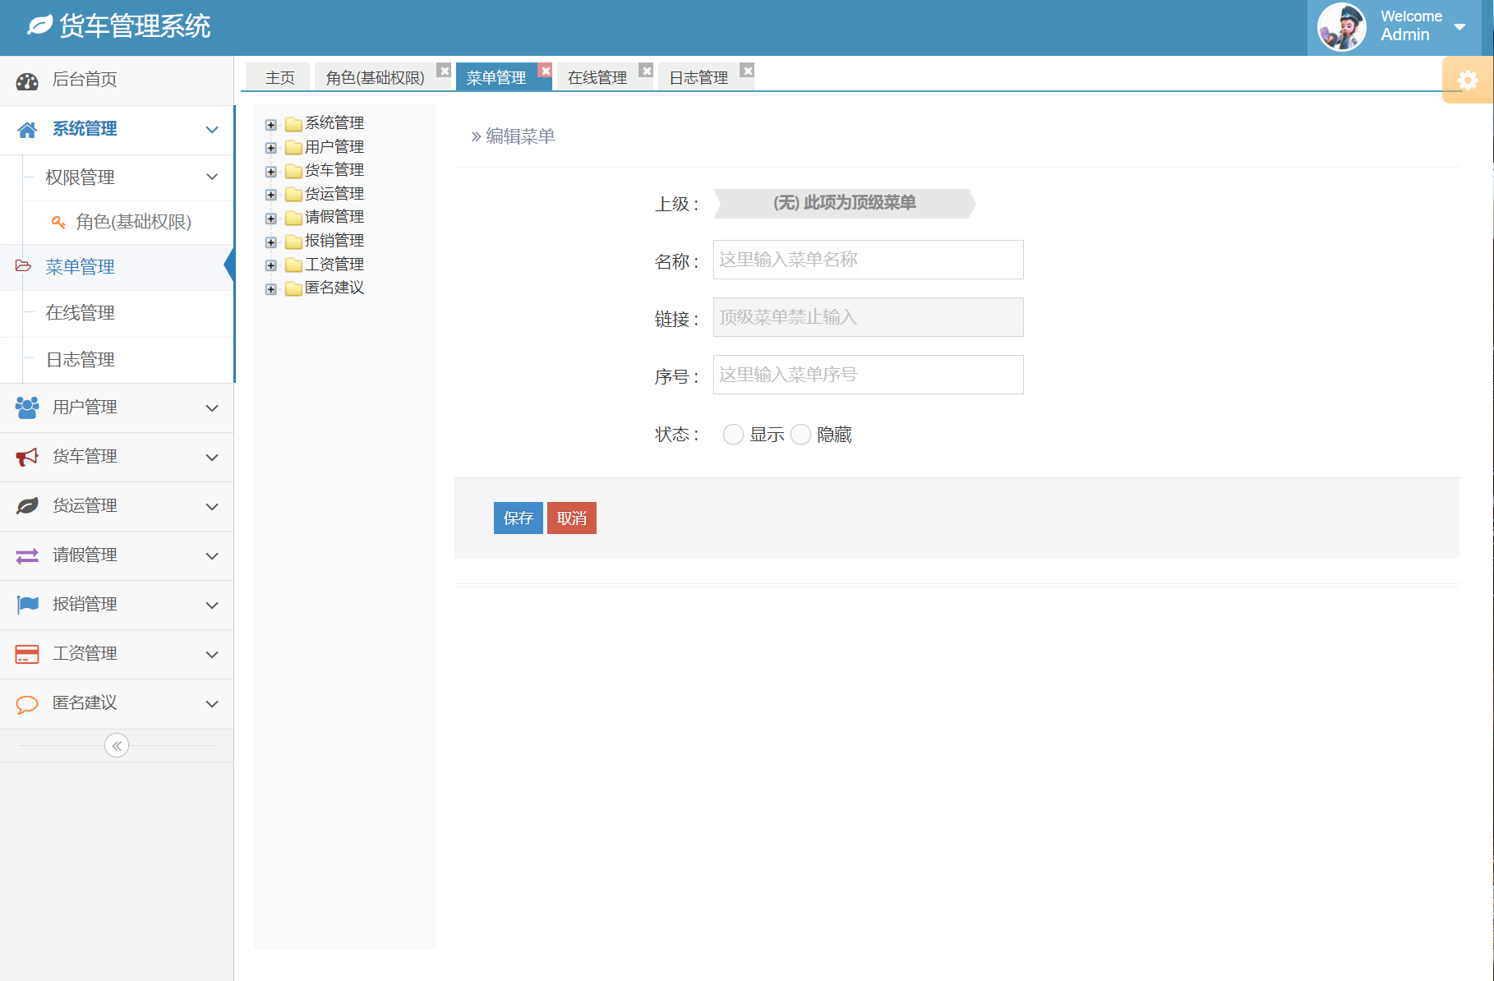Click the 货车管理 megaphone icon
The image size is (1494, 981).
pos(27,457)
